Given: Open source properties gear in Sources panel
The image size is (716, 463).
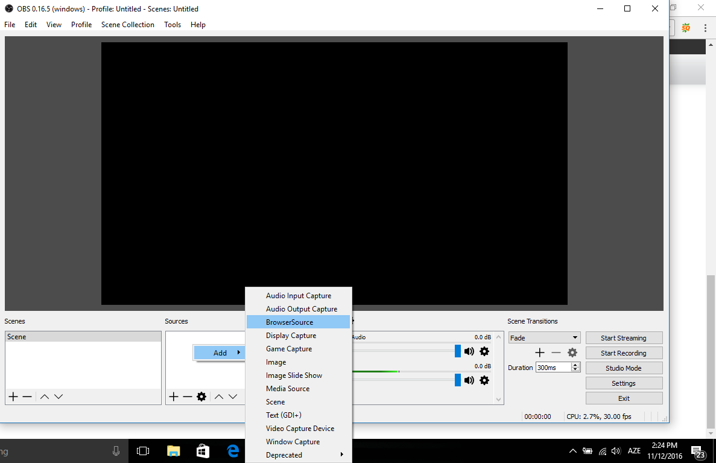Looking at the screenshot, I should pyautogui.click(x=201, y=397).
